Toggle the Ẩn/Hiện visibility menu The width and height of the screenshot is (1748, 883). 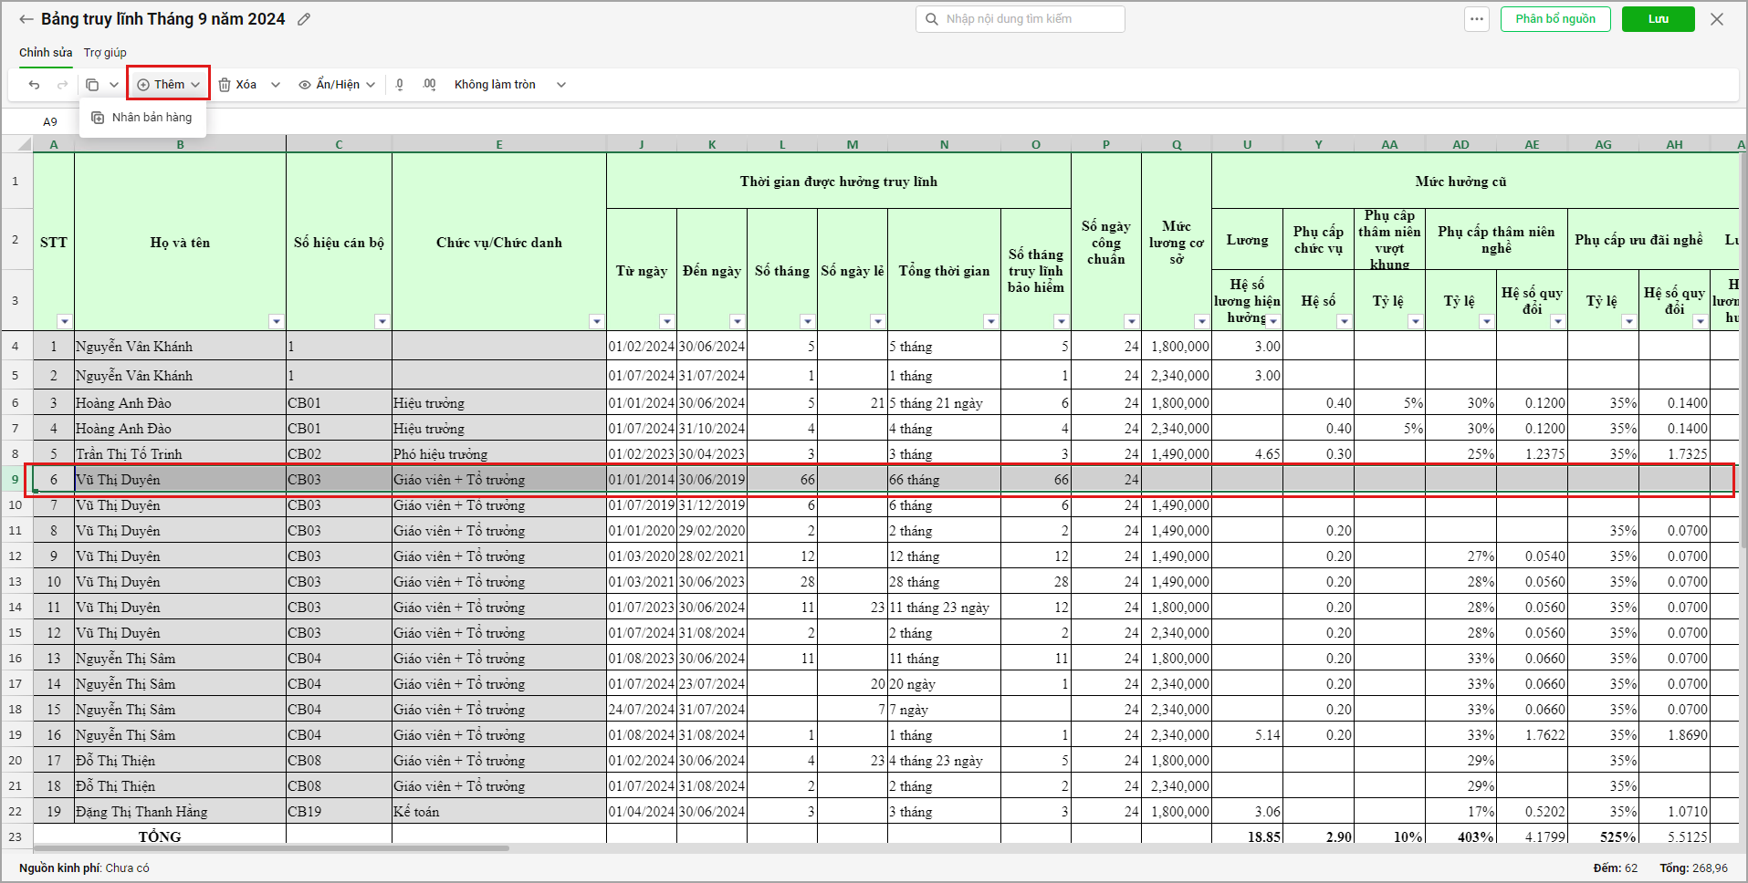337,85
